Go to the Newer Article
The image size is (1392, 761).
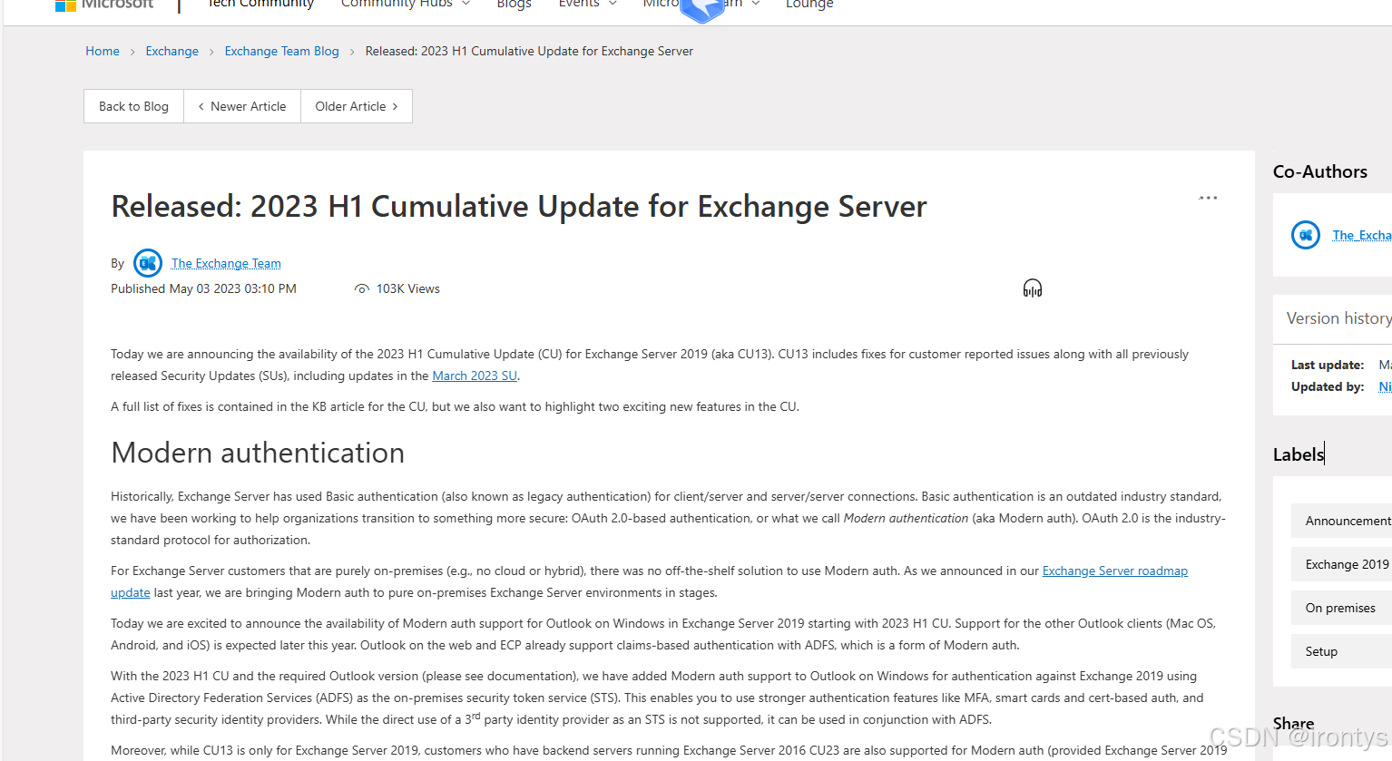pyautogui.click(x=242, y=106)
